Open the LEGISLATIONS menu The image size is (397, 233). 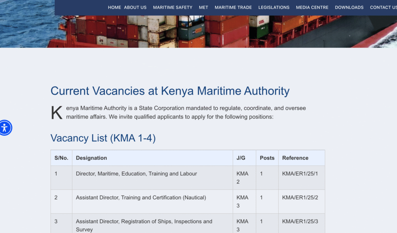[274, 8]
